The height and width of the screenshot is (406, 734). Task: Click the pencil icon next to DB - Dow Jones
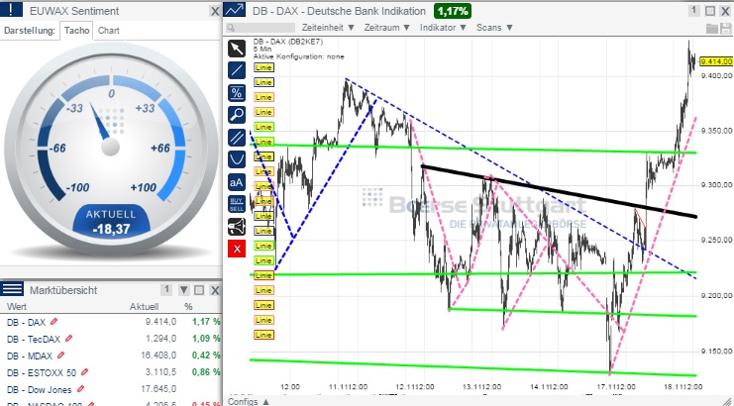click(80, 389)
